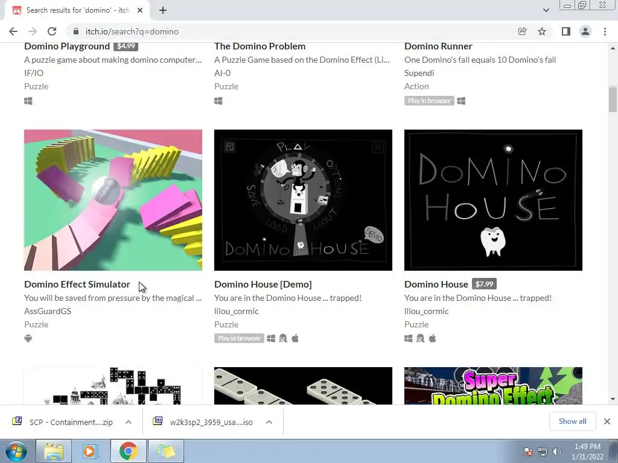Expand options for w2k3sp2 iso download
The image size is (618, 463).
pyautogui.click(x=269, y=422)
